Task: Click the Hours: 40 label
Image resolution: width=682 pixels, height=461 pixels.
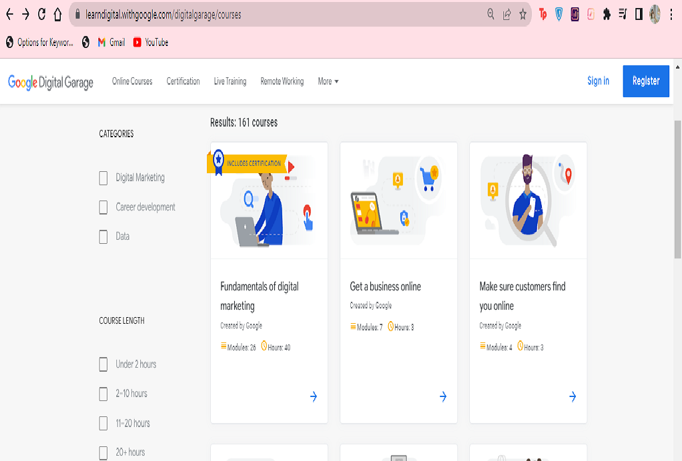Action: 276,347
